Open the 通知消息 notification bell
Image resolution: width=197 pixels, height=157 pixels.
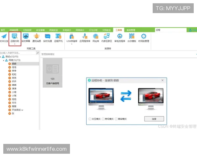pos(37,38)
